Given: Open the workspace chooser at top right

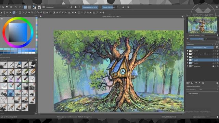Looking at the screenshot, I should coord(217,7).
